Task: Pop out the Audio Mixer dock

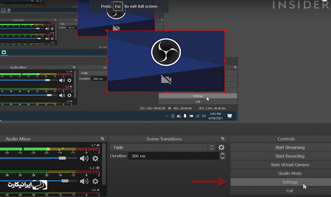Action: coord(102,139)
